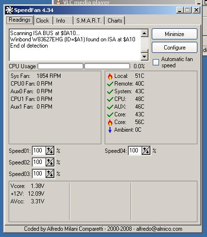Click the log scrollbar down arrow

pyautogui.click(x=145, y=56)
